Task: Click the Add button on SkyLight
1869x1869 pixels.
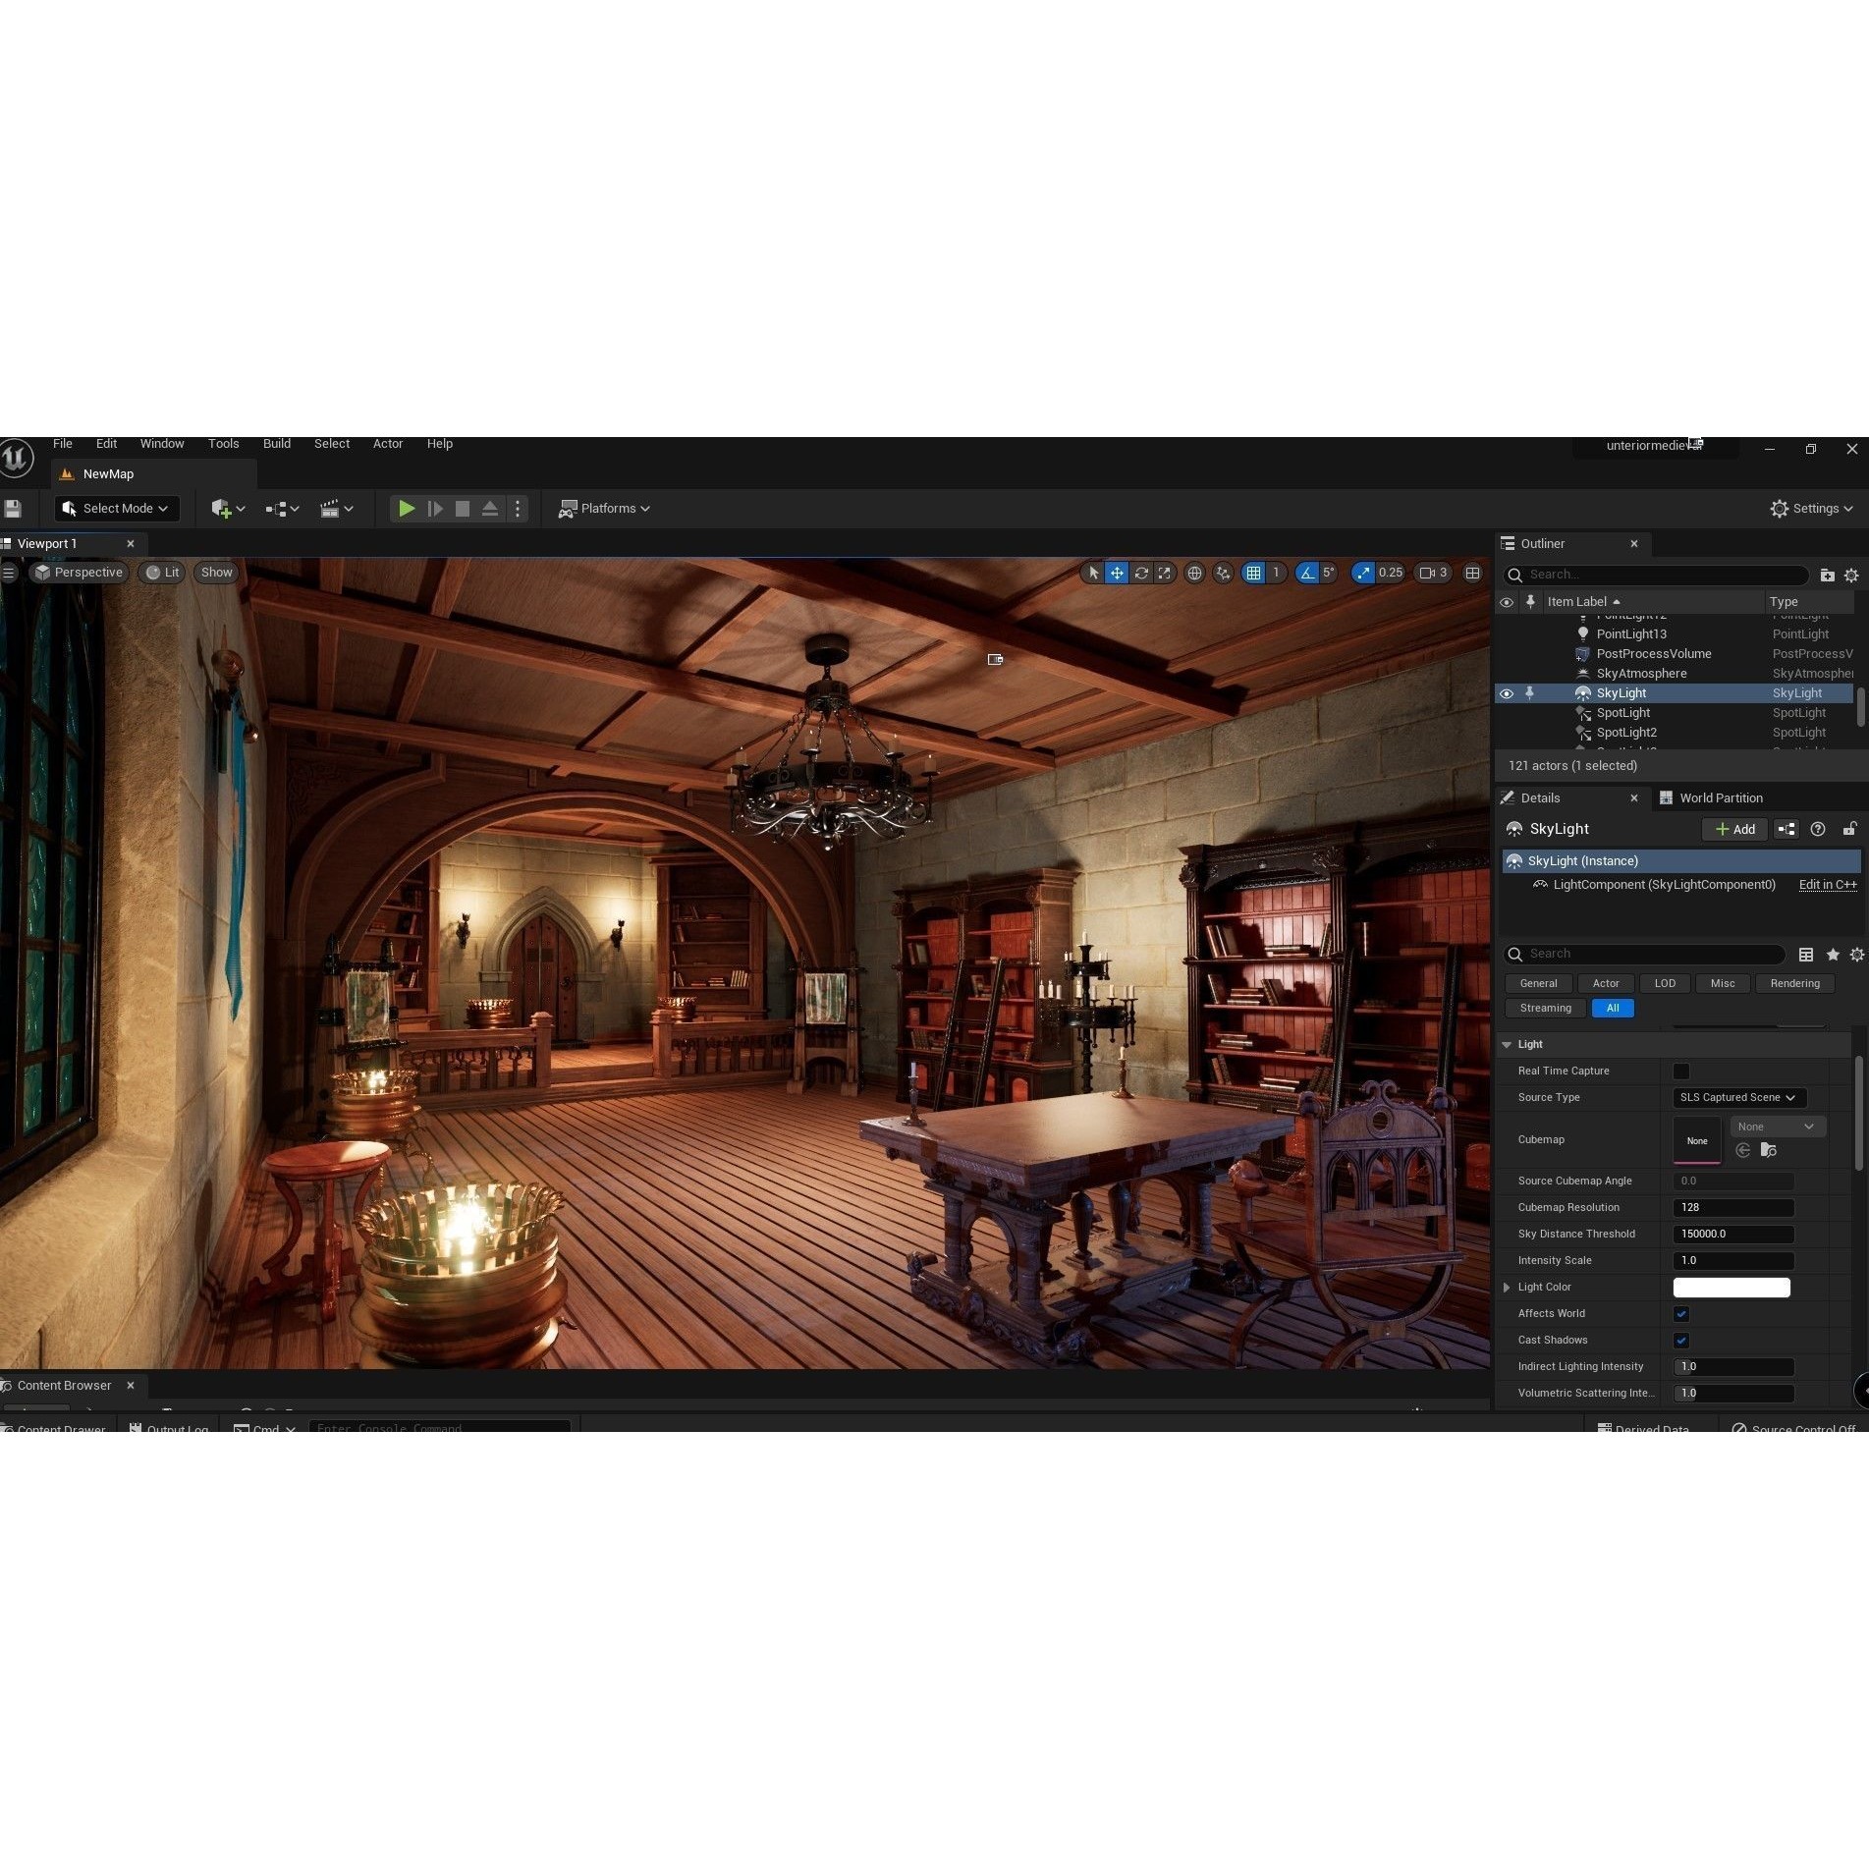Action: (x=1734, y=829)
